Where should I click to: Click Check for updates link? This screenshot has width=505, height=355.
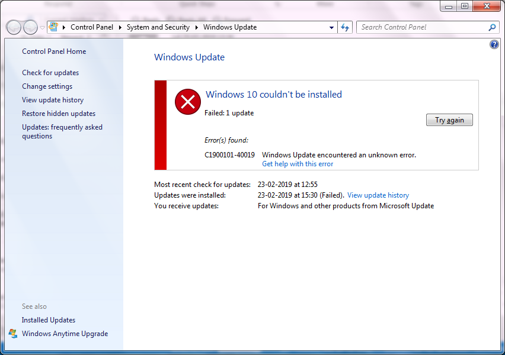point(50,73)
